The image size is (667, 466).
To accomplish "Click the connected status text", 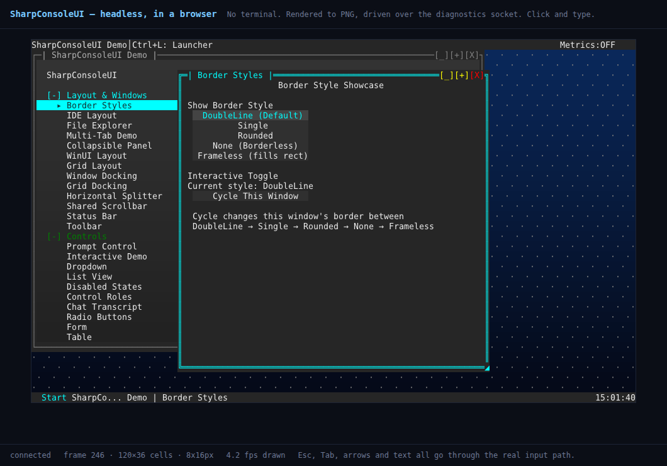I will (30, 455).
